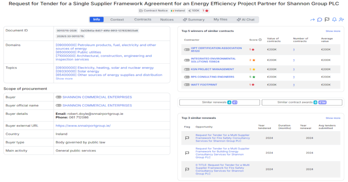Click link icon beside Watt Footprint
Screen dimensions: 348x182
coord(187,85)
